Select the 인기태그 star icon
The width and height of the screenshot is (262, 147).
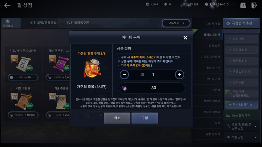pyautogui.click(x=8, y=21)
